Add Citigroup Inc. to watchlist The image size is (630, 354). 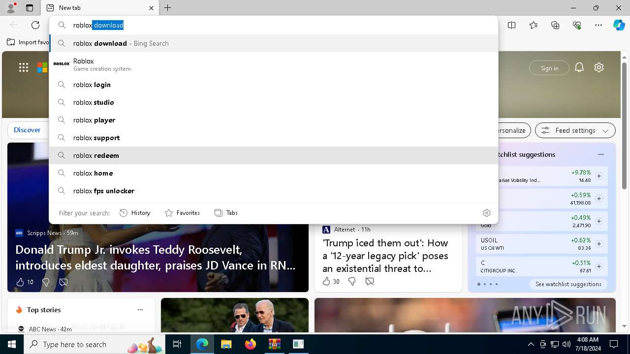click(x=598, y=266)
